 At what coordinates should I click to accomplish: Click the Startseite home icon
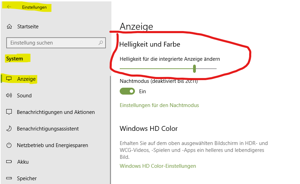9,27
